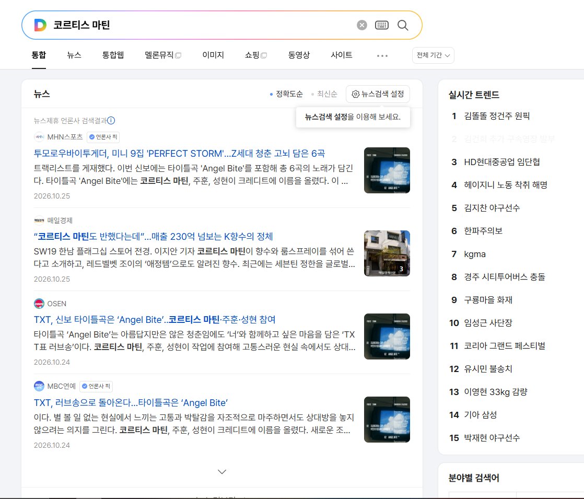Open the virtual keyboard icon in search bar

pos(382,25)
